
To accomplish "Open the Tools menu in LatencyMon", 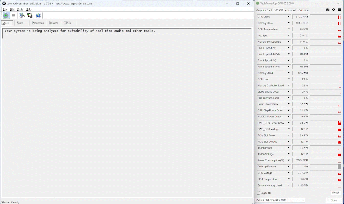I will click(x=20, y=9).
